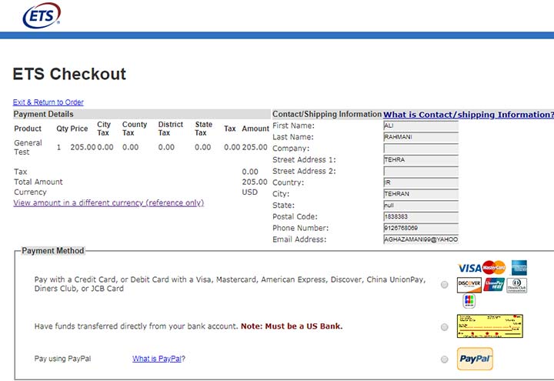Click the Mastercard logo

494,268
